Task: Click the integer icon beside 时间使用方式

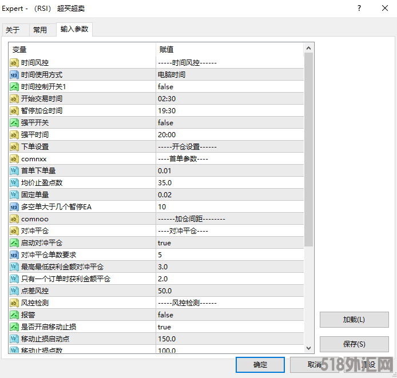Action: pyautogui.click(x=14, y=75)
